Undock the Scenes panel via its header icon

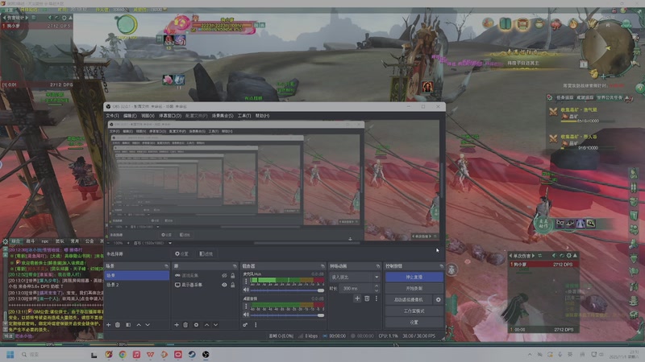point(166,266)
